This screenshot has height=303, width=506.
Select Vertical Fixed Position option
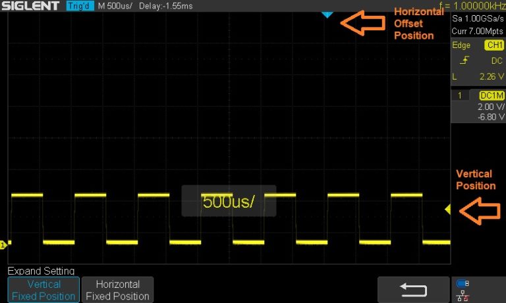(43, 290)
